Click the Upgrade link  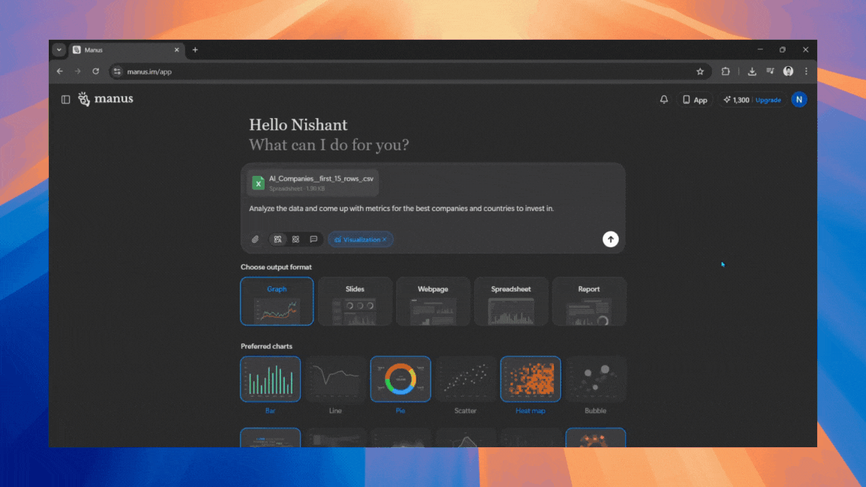point(768,100)
